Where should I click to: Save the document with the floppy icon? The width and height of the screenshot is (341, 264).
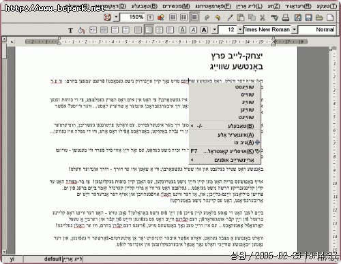tap(308, 18)
